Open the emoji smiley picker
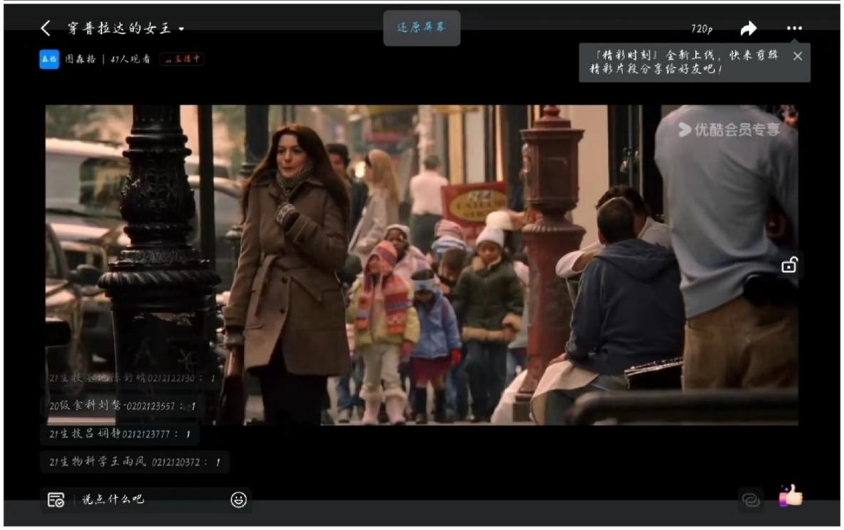 coord(239,500)
